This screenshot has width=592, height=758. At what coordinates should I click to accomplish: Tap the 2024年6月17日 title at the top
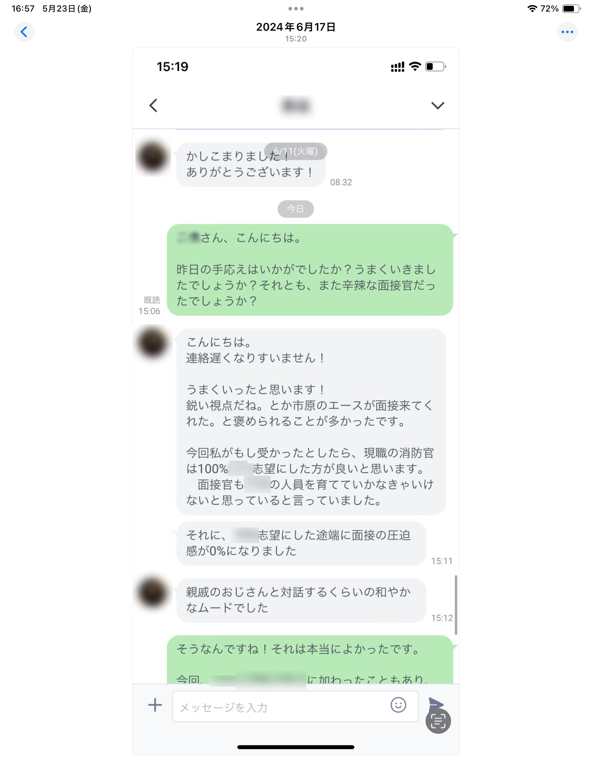point(296,27)
